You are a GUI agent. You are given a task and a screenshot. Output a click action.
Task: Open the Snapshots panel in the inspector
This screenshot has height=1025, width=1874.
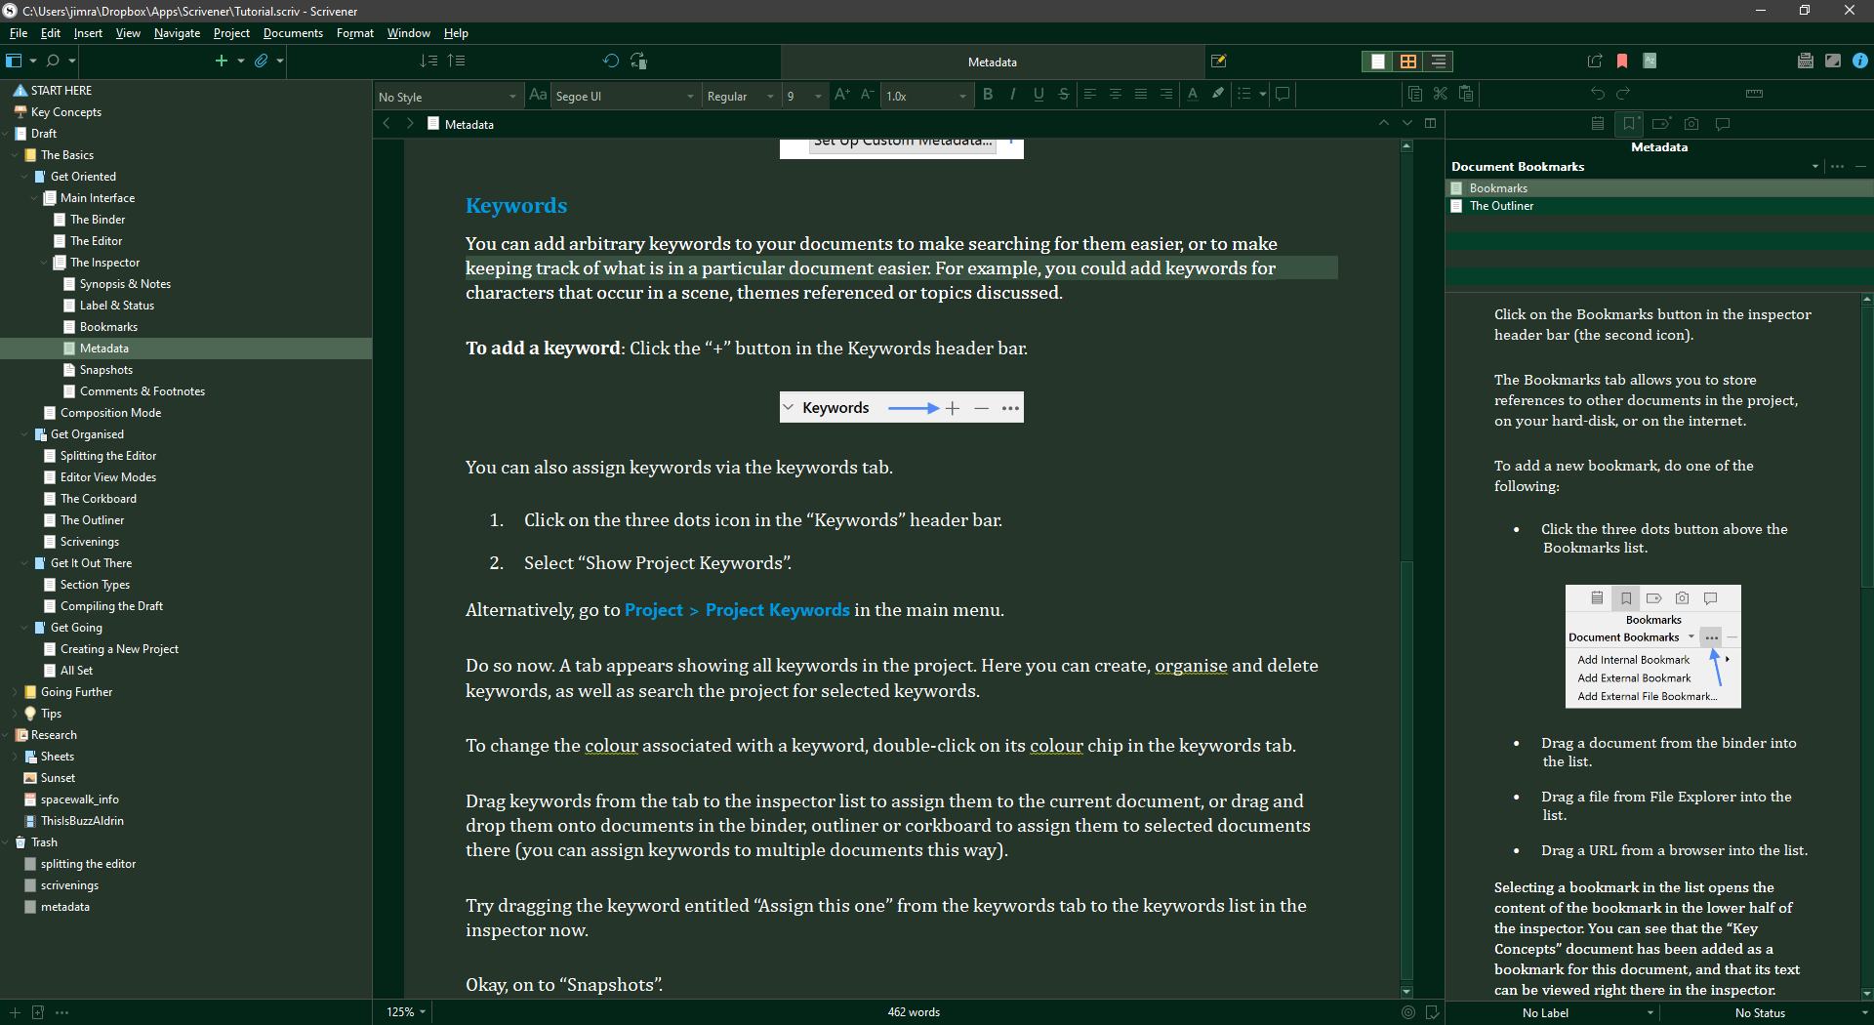(1691, 124)
